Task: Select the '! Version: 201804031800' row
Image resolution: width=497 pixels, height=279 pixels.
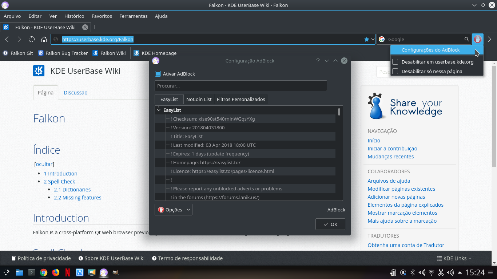Action: pyautogui.click(x=245, y=128)
